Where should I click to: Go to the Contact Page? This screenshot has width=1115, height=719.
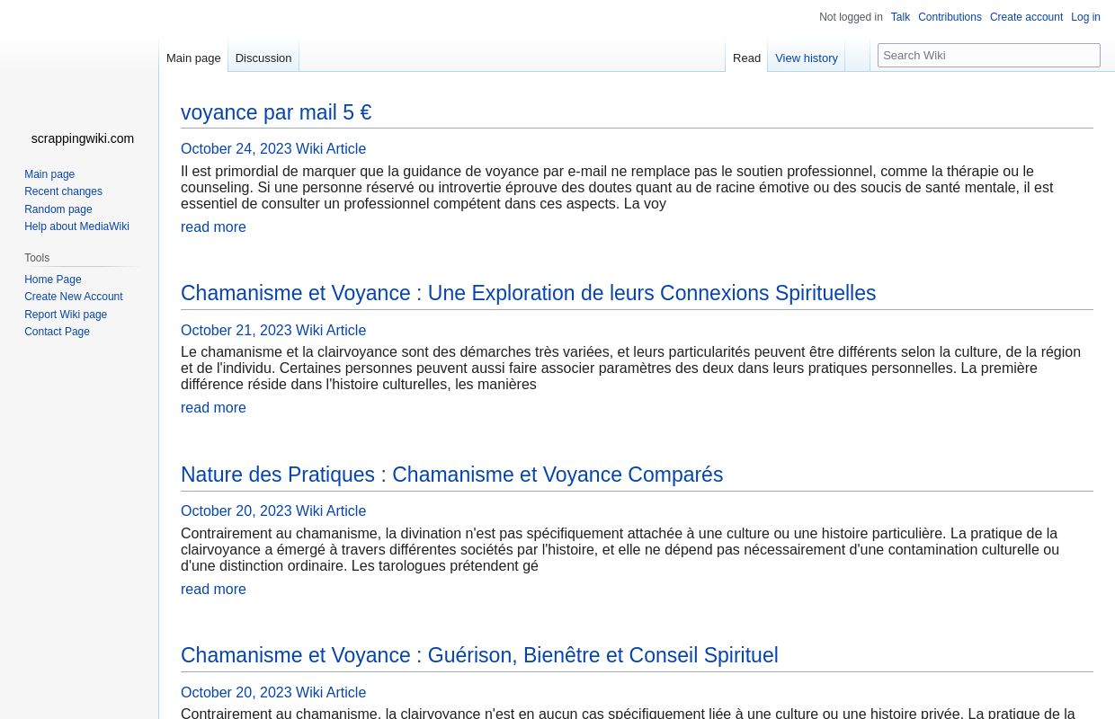point(57,332)
